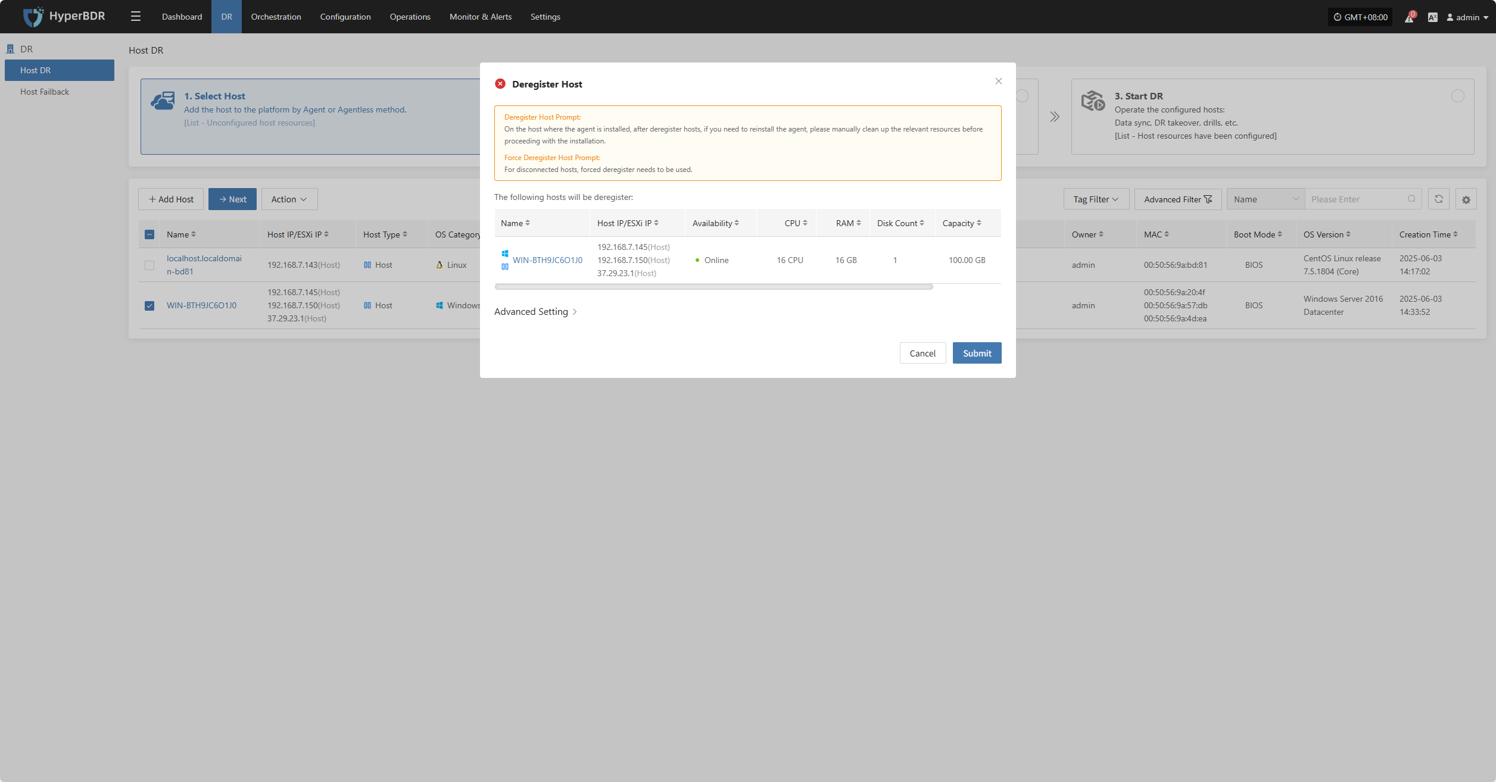
Task: Open the Configuration menu
Action: [x=345, y=17]
